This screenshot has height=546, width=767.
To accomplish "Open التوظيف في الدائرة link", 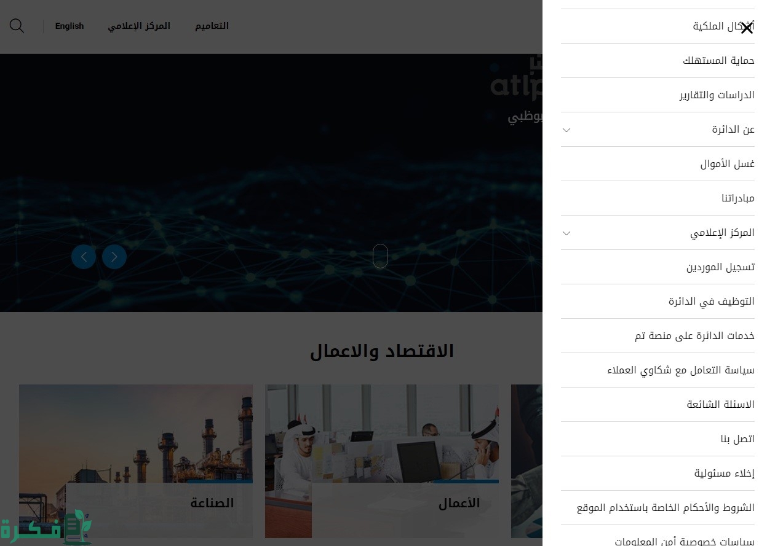I will [x=711, y=302].
